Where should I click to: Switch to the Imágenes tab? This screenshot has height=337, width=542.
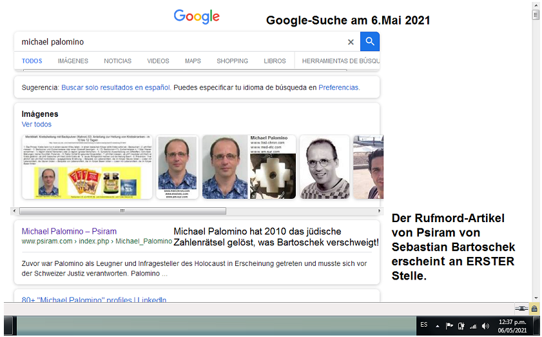click(x=73, y=61)
